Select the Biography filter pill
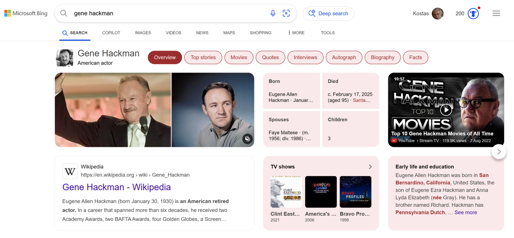Viewport: 514px width, 238px height. (382, 57)
